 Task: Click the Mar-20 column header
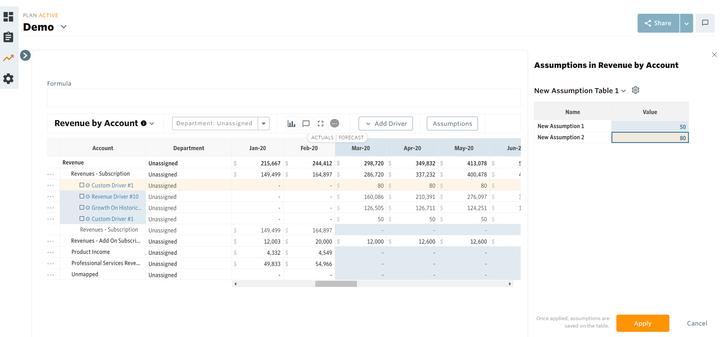pyautogui.click(x=361, y=148)
